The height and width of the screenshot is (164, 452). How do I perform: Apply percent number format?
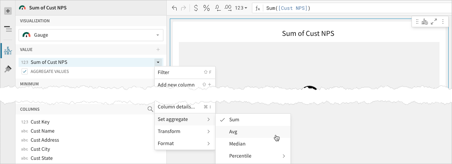207,8
